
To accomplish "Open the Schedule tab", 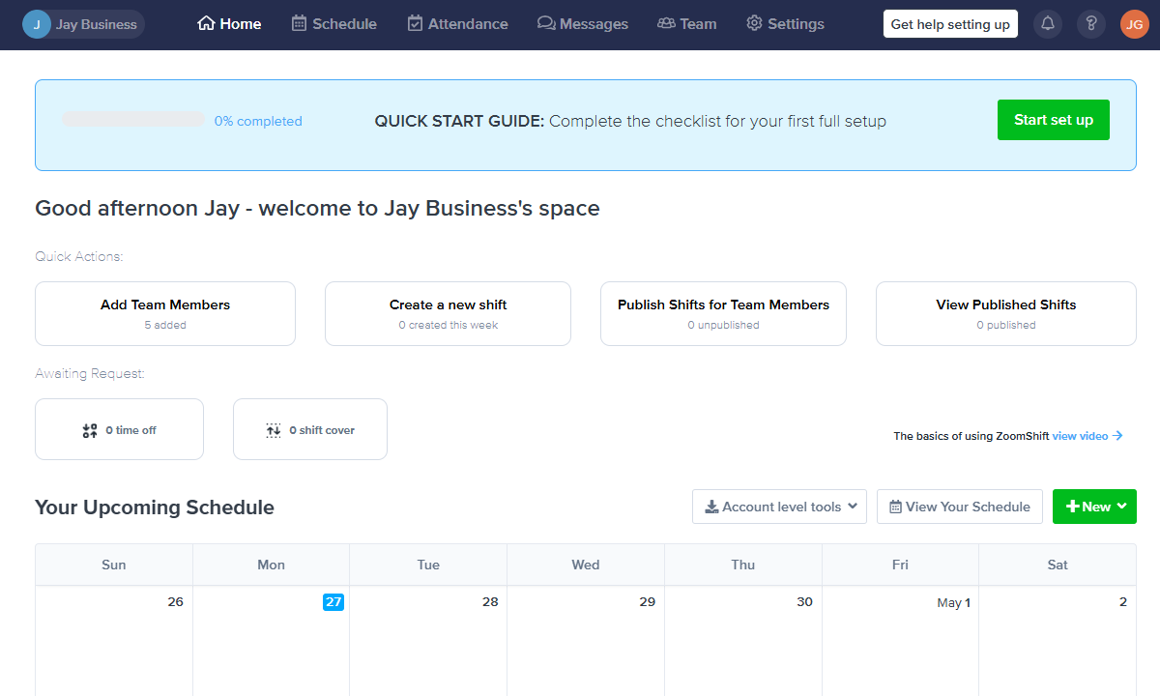I will [334, 24].
